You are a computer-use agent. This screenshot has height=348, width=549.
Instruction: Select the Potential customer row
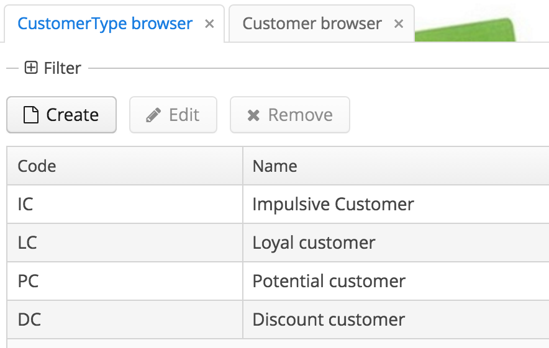click(x=278, y=281)
